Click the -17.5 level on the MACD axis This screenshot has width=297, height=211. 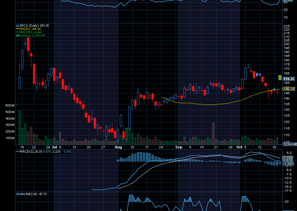point(287,191)
